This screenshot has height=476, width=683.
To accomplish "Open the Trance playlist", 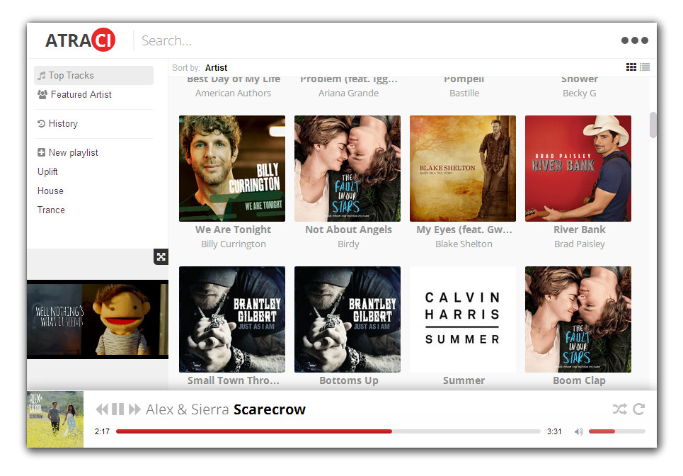I will pyautogui.click(x=51, y=210).
